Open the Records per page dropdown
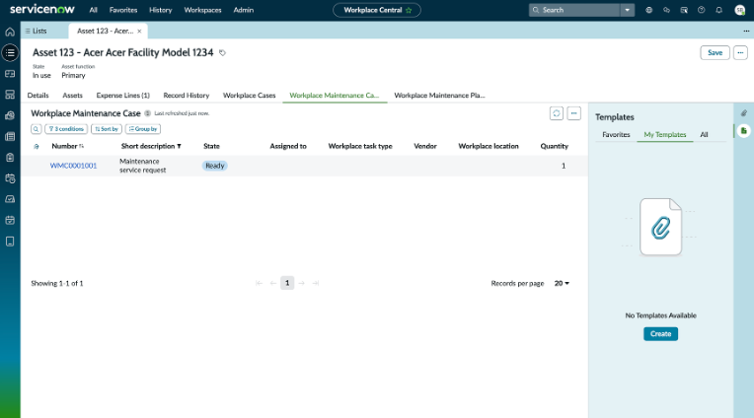Viewport: 754px width, 418px height. pyautogui.click(x=562, y=284)
